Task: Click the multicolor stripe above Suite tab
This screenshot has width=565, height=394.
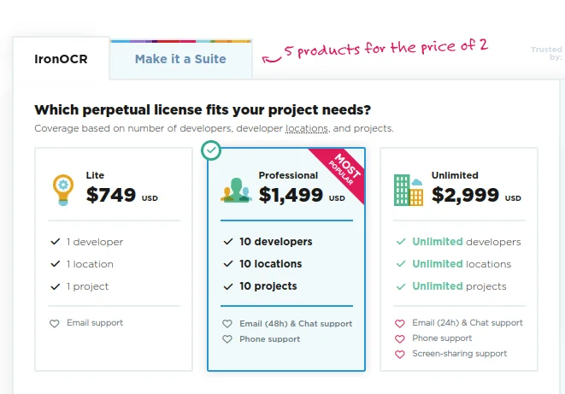Action: [180, 41]
